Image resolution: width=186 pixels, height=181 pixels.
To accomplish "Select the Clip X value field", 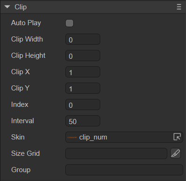I will tap(83, 72).
